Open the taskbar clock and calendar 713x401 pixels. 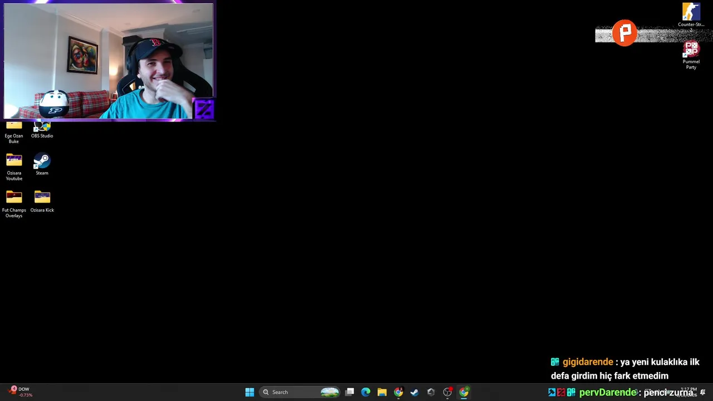click(687, 392)
